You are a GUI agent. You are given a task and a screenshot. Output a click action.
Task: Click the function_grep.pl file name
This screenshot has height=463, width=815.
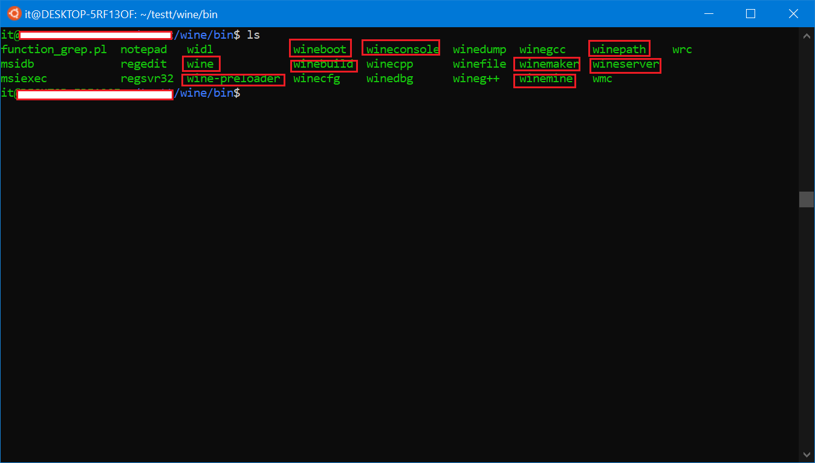coord(54,50)
